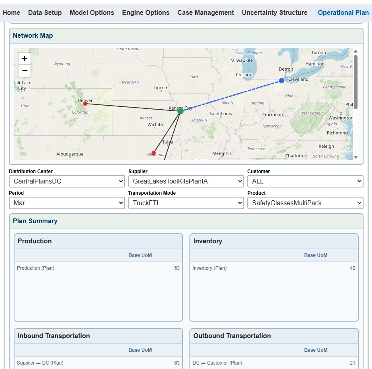
Task: Select the red Oklahoma marker on the map
Action: click(153, 153)
